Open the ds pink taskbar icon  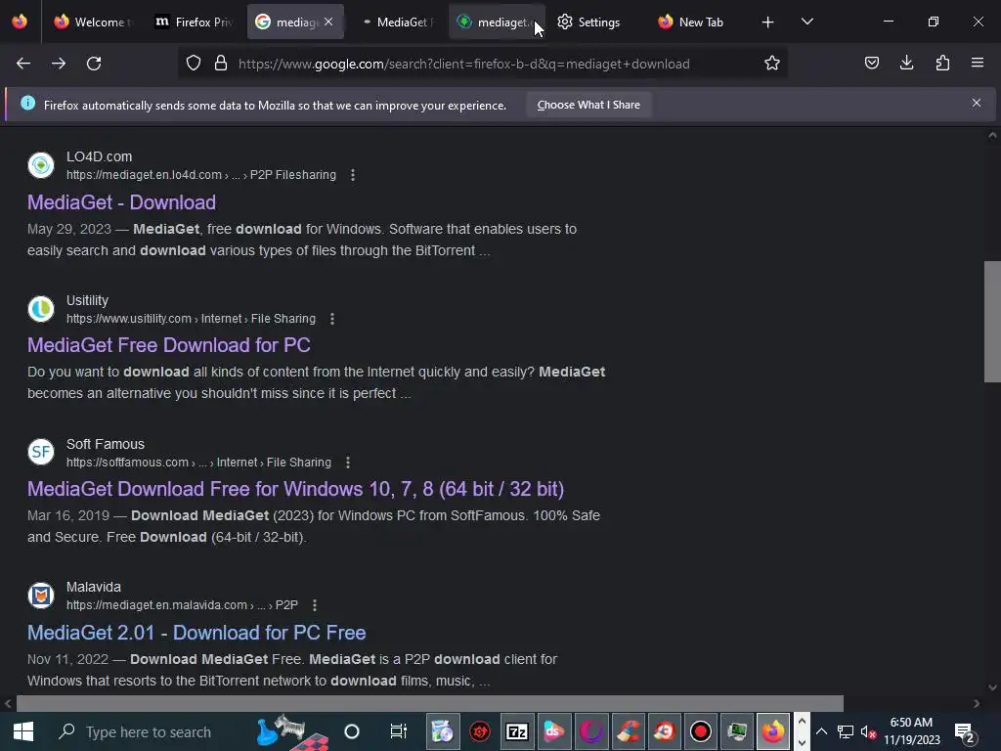pos(553,731)
